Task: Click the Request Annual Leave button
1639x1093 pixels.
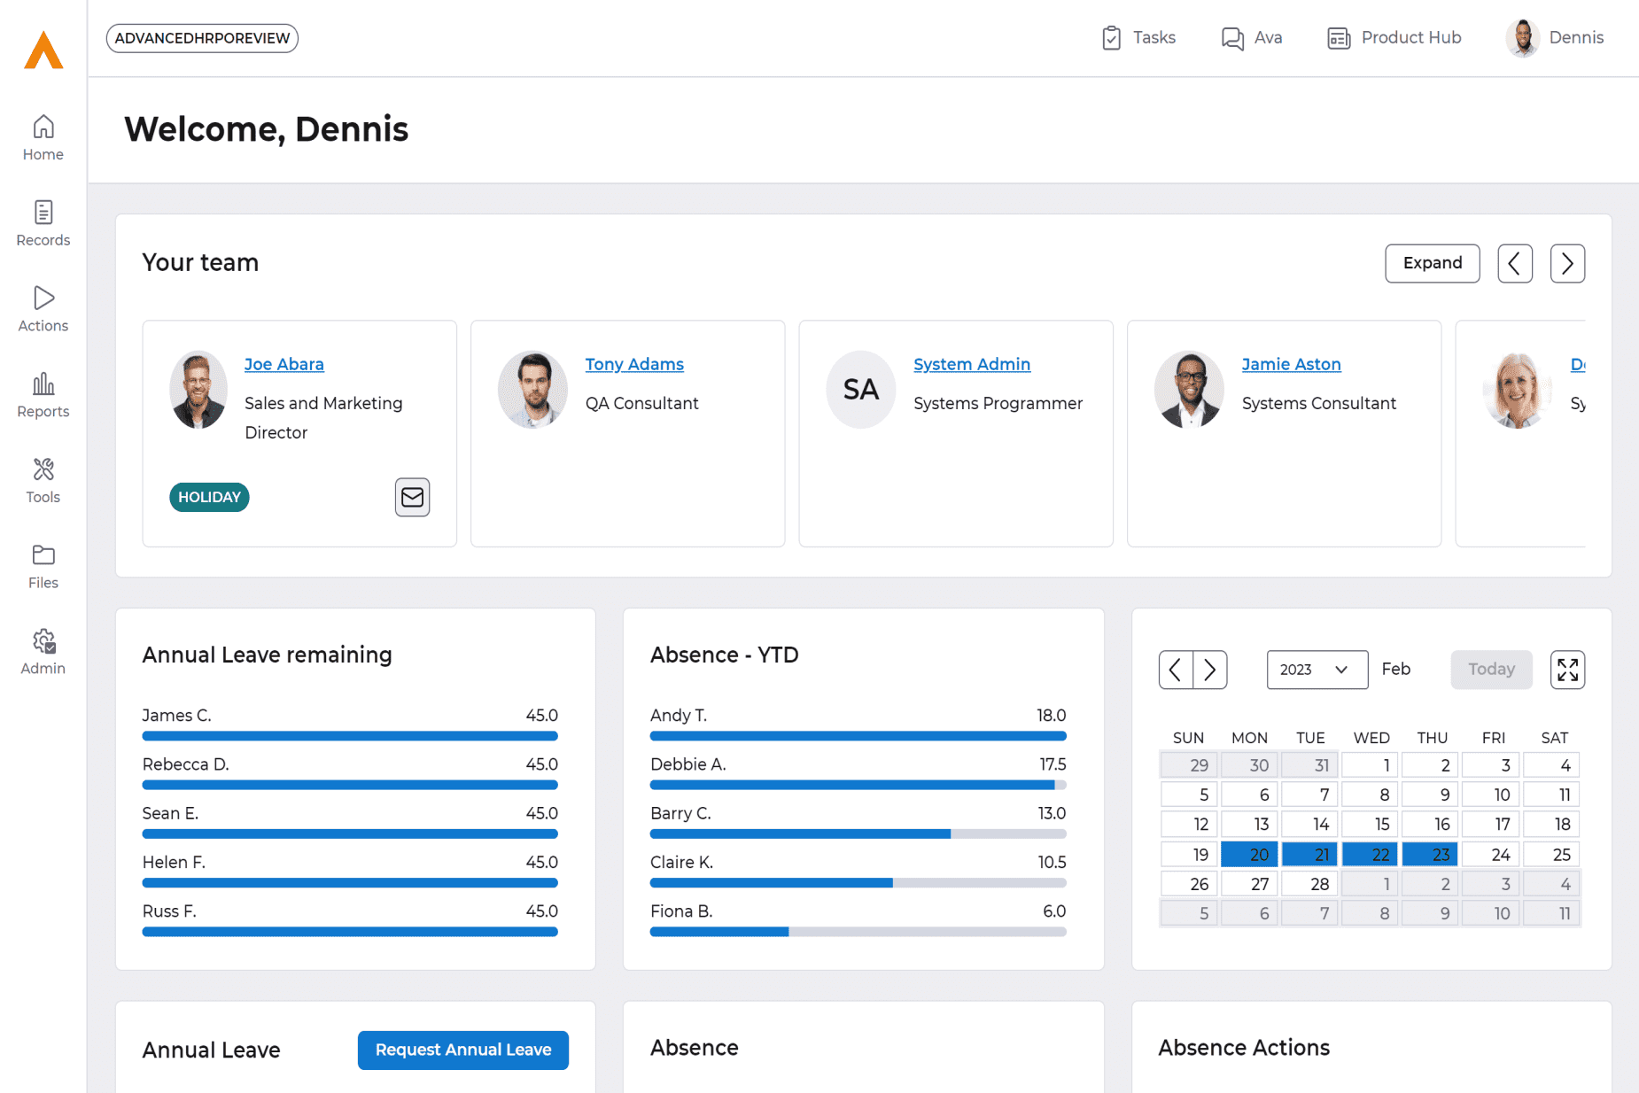Action: 462,1050
